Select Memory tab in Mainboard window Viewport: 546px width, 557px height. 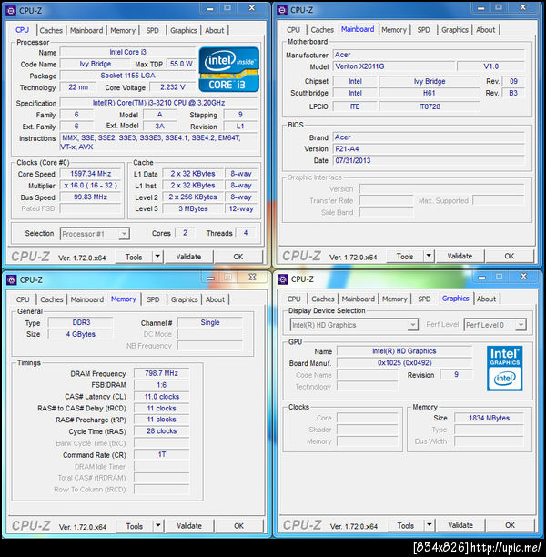click(394, 30)
